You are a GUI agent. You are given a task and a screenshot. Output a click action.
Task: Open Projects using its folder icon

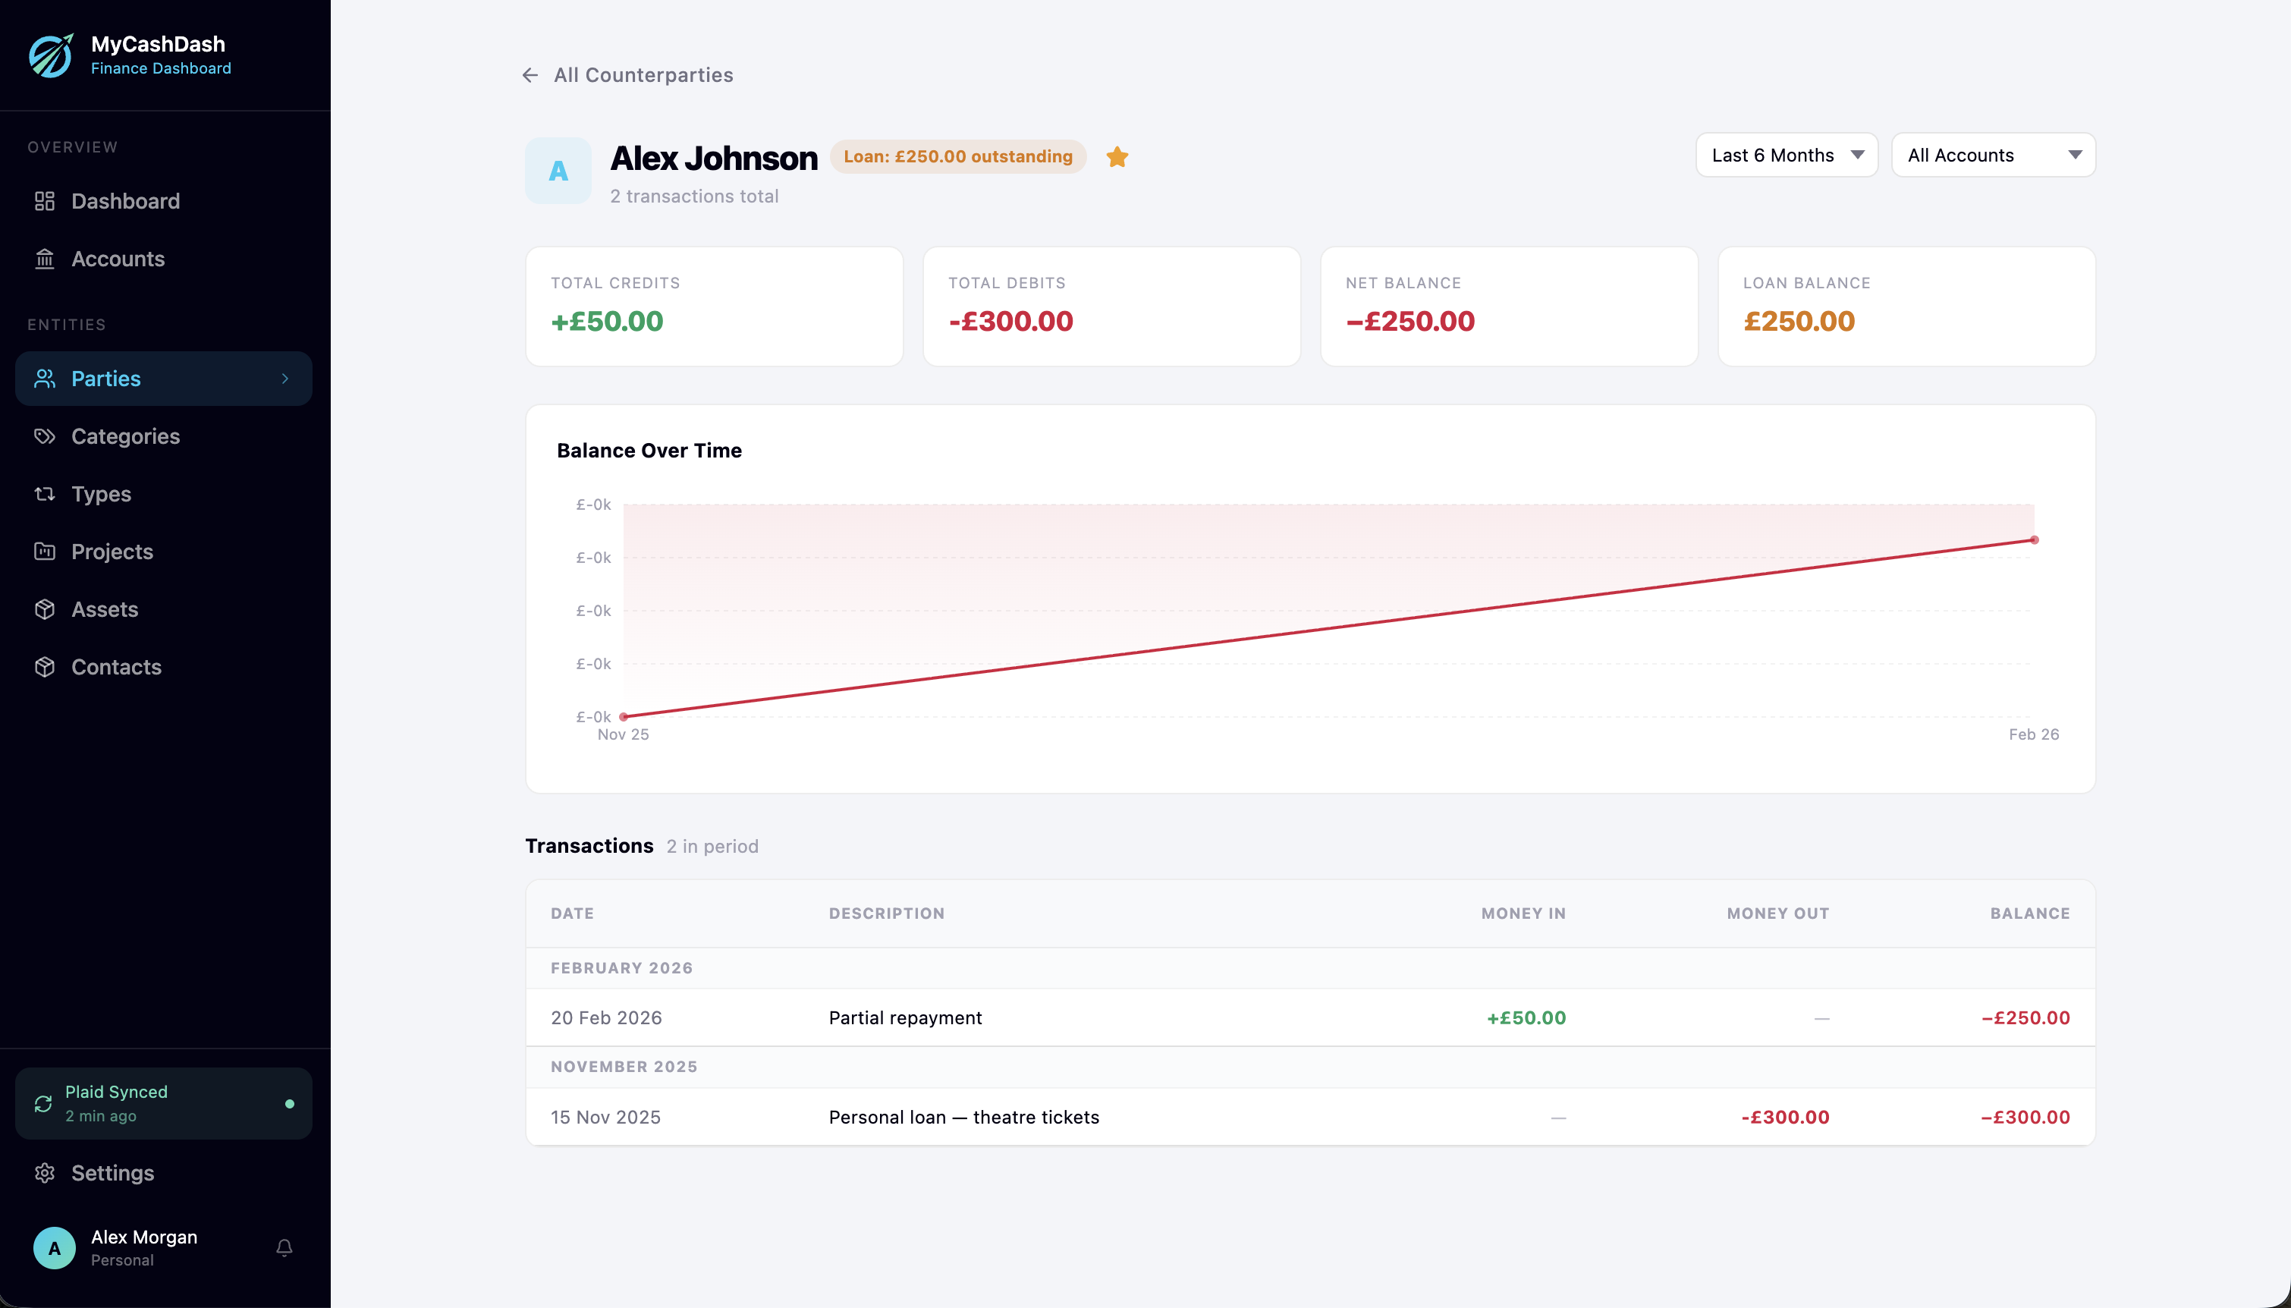[46, 551]
